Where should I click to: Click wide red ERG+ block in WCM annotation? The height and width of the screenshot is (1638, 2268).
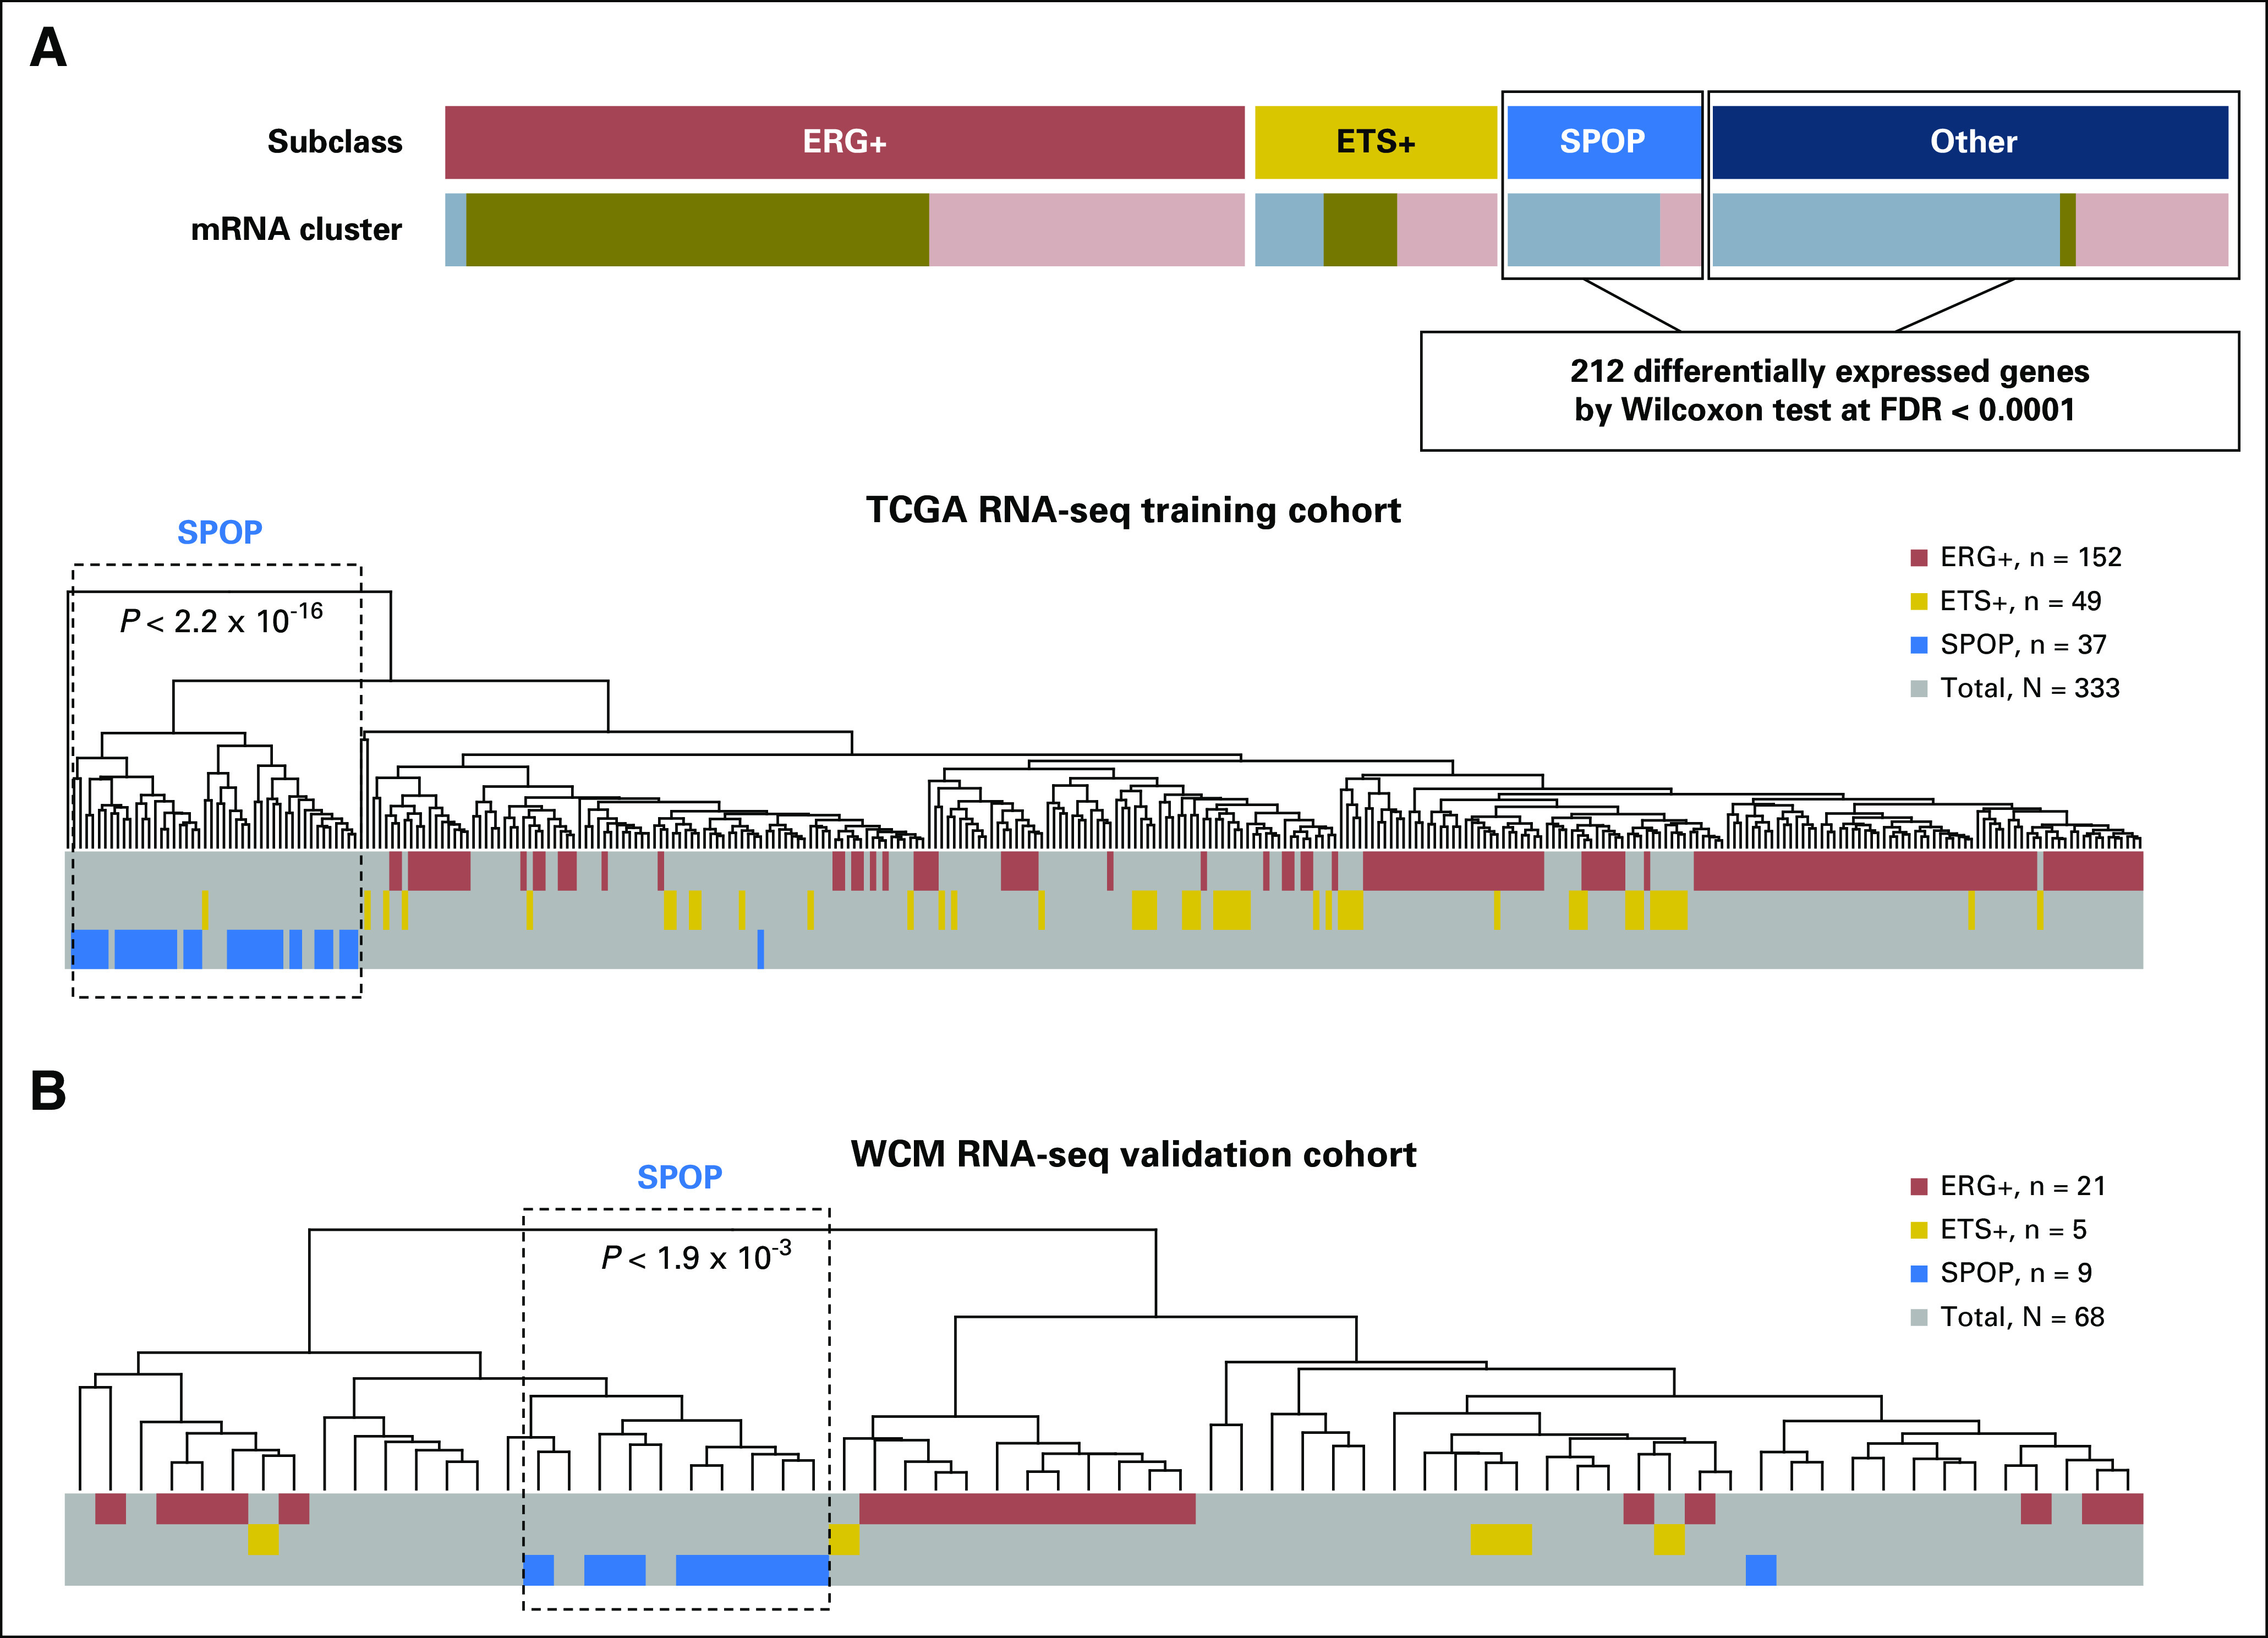point(1027,1508)
